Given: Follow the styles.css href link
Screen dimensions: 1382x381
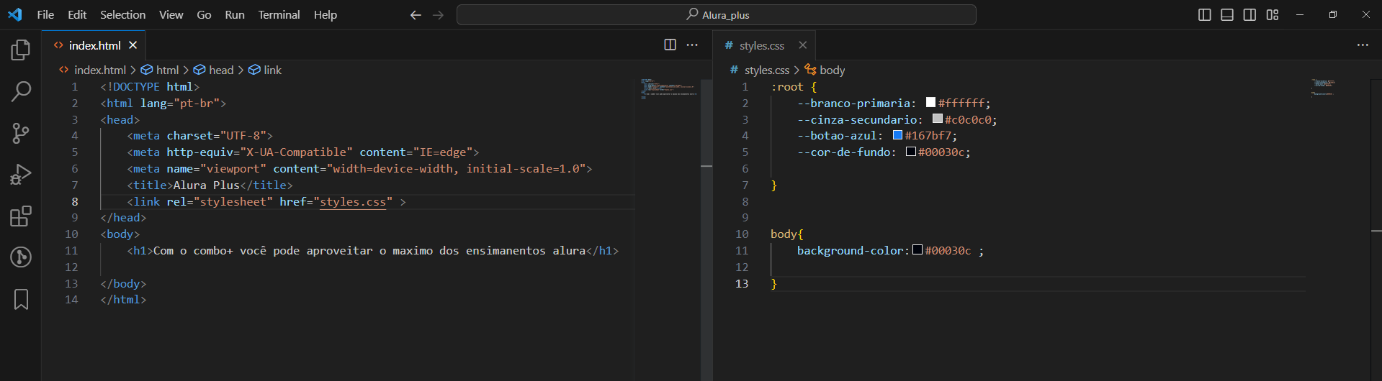Looking at the screenshot, I should 353,202.
